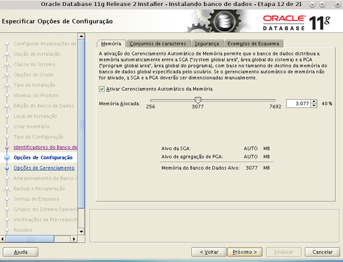Go to the Exemplos de Esquema tab
Screen dimensions: 343x262
[253, 44]
